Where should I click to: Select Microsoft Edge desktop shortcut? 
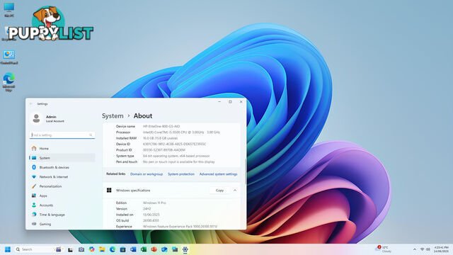coord(9,82)
